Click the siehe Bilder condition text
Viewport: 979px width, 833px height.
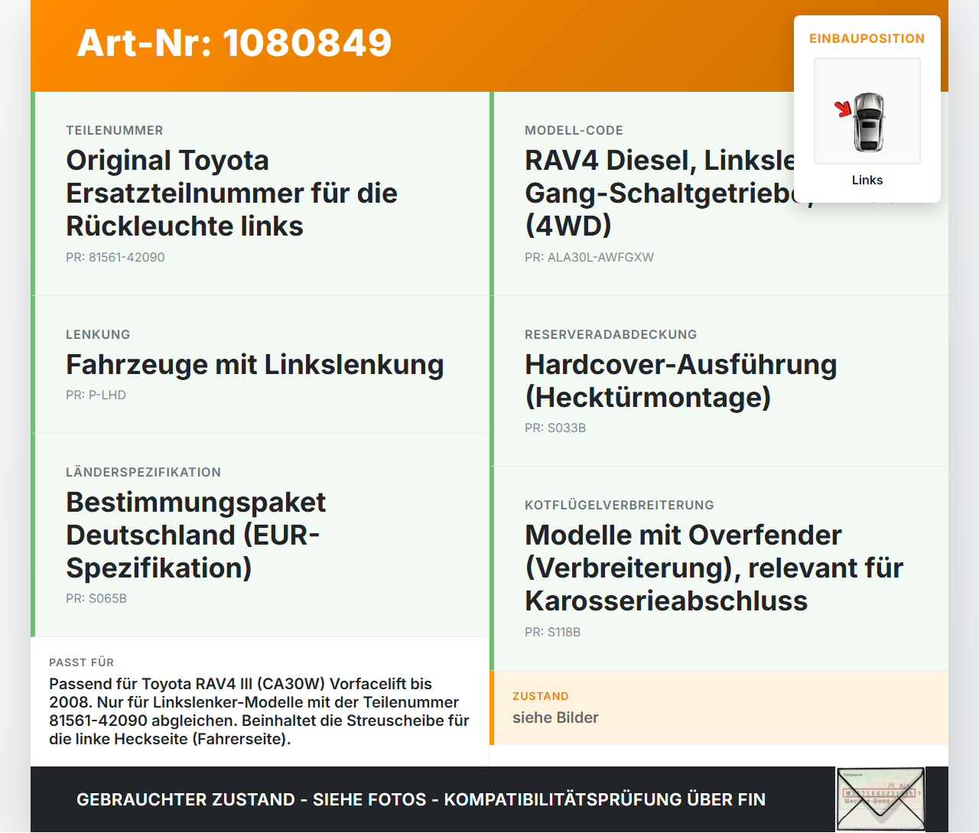[555, 717]
